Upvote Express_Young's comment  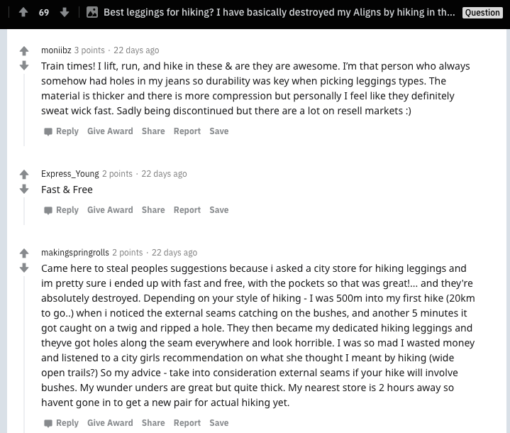click(x=24, y=175)
